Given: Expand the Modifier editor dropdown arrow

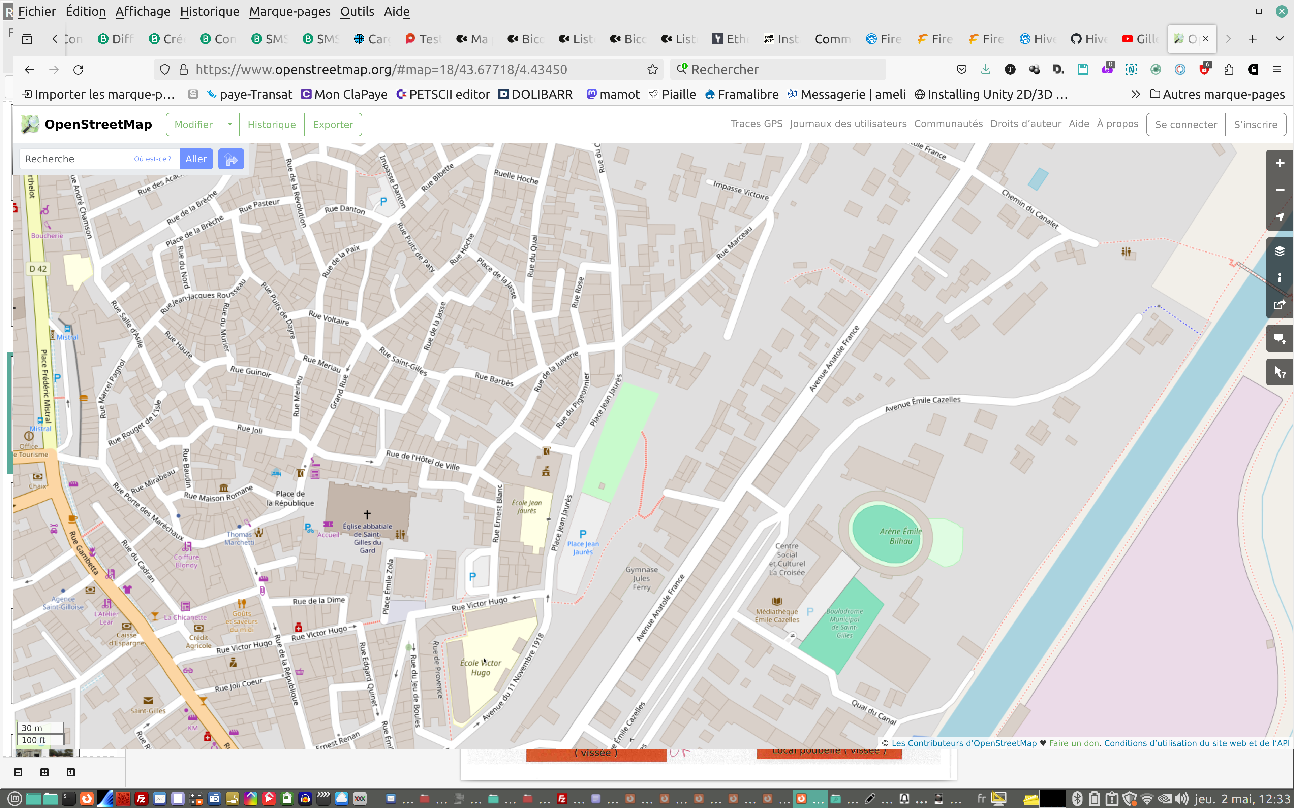Looking at the screenshot, I should coord(230,124).
